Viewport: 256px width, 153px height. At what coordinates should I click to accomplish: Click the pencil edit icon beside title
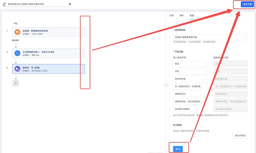[4, 4]
